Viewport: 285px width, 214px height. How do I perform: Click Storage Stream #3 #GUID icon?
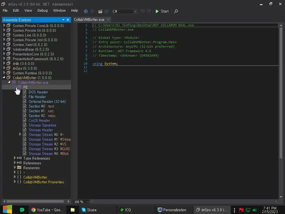[24, 149]
